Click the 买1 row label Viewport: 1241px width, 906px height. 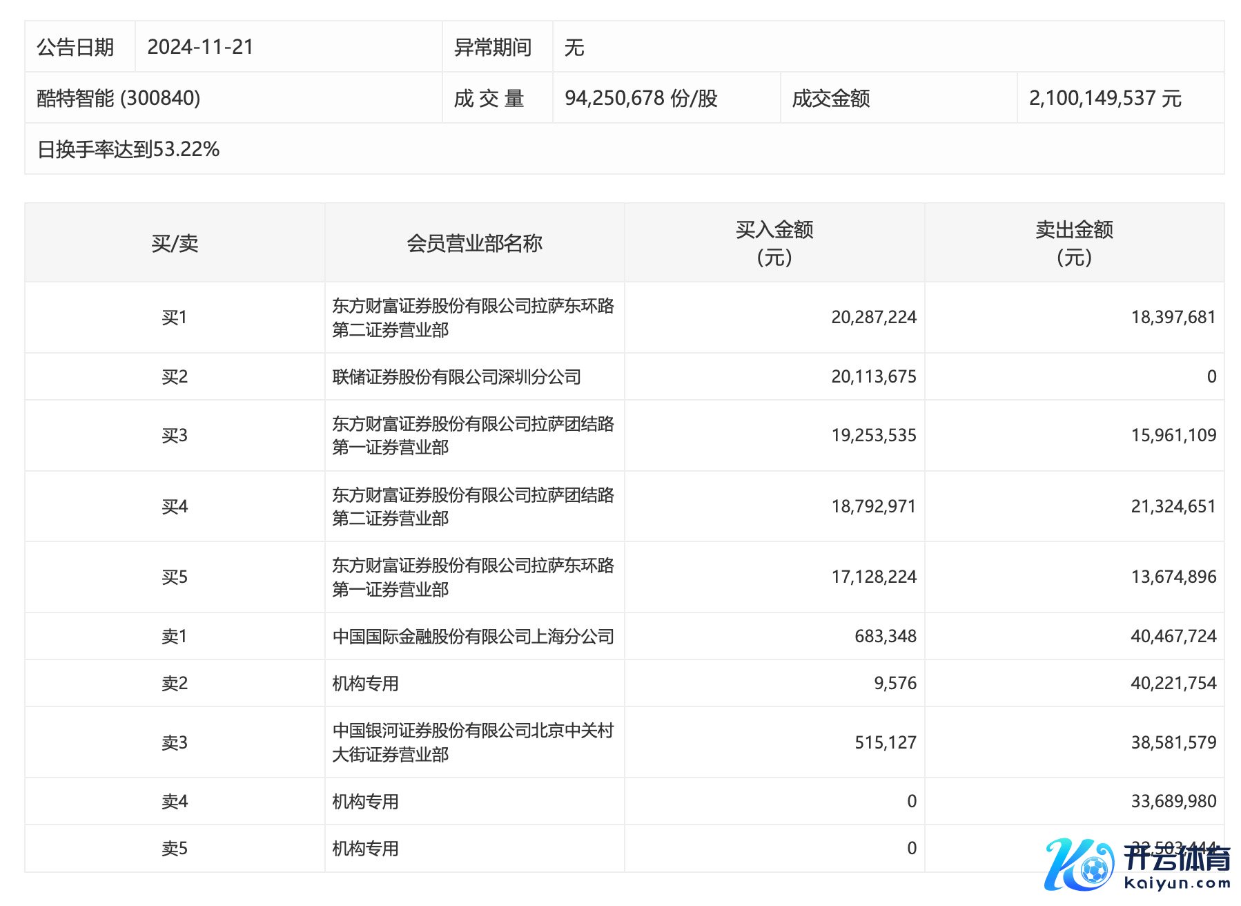pos(175,318)
